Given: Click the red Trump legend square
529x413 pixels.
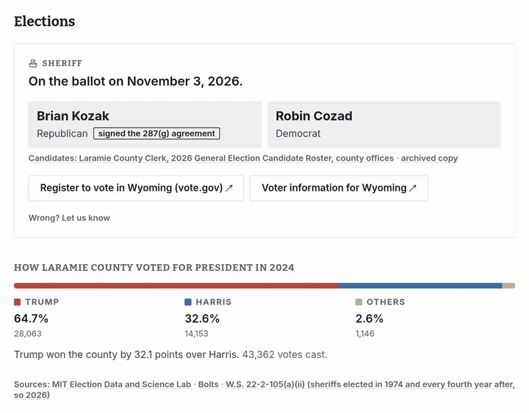Looking at the screenshot, I should click(18, 301).
